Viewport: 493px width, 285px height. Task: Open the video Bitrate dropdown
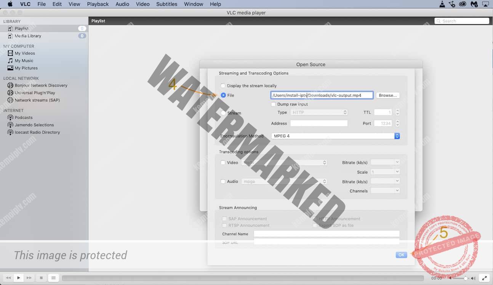(385, 162)
